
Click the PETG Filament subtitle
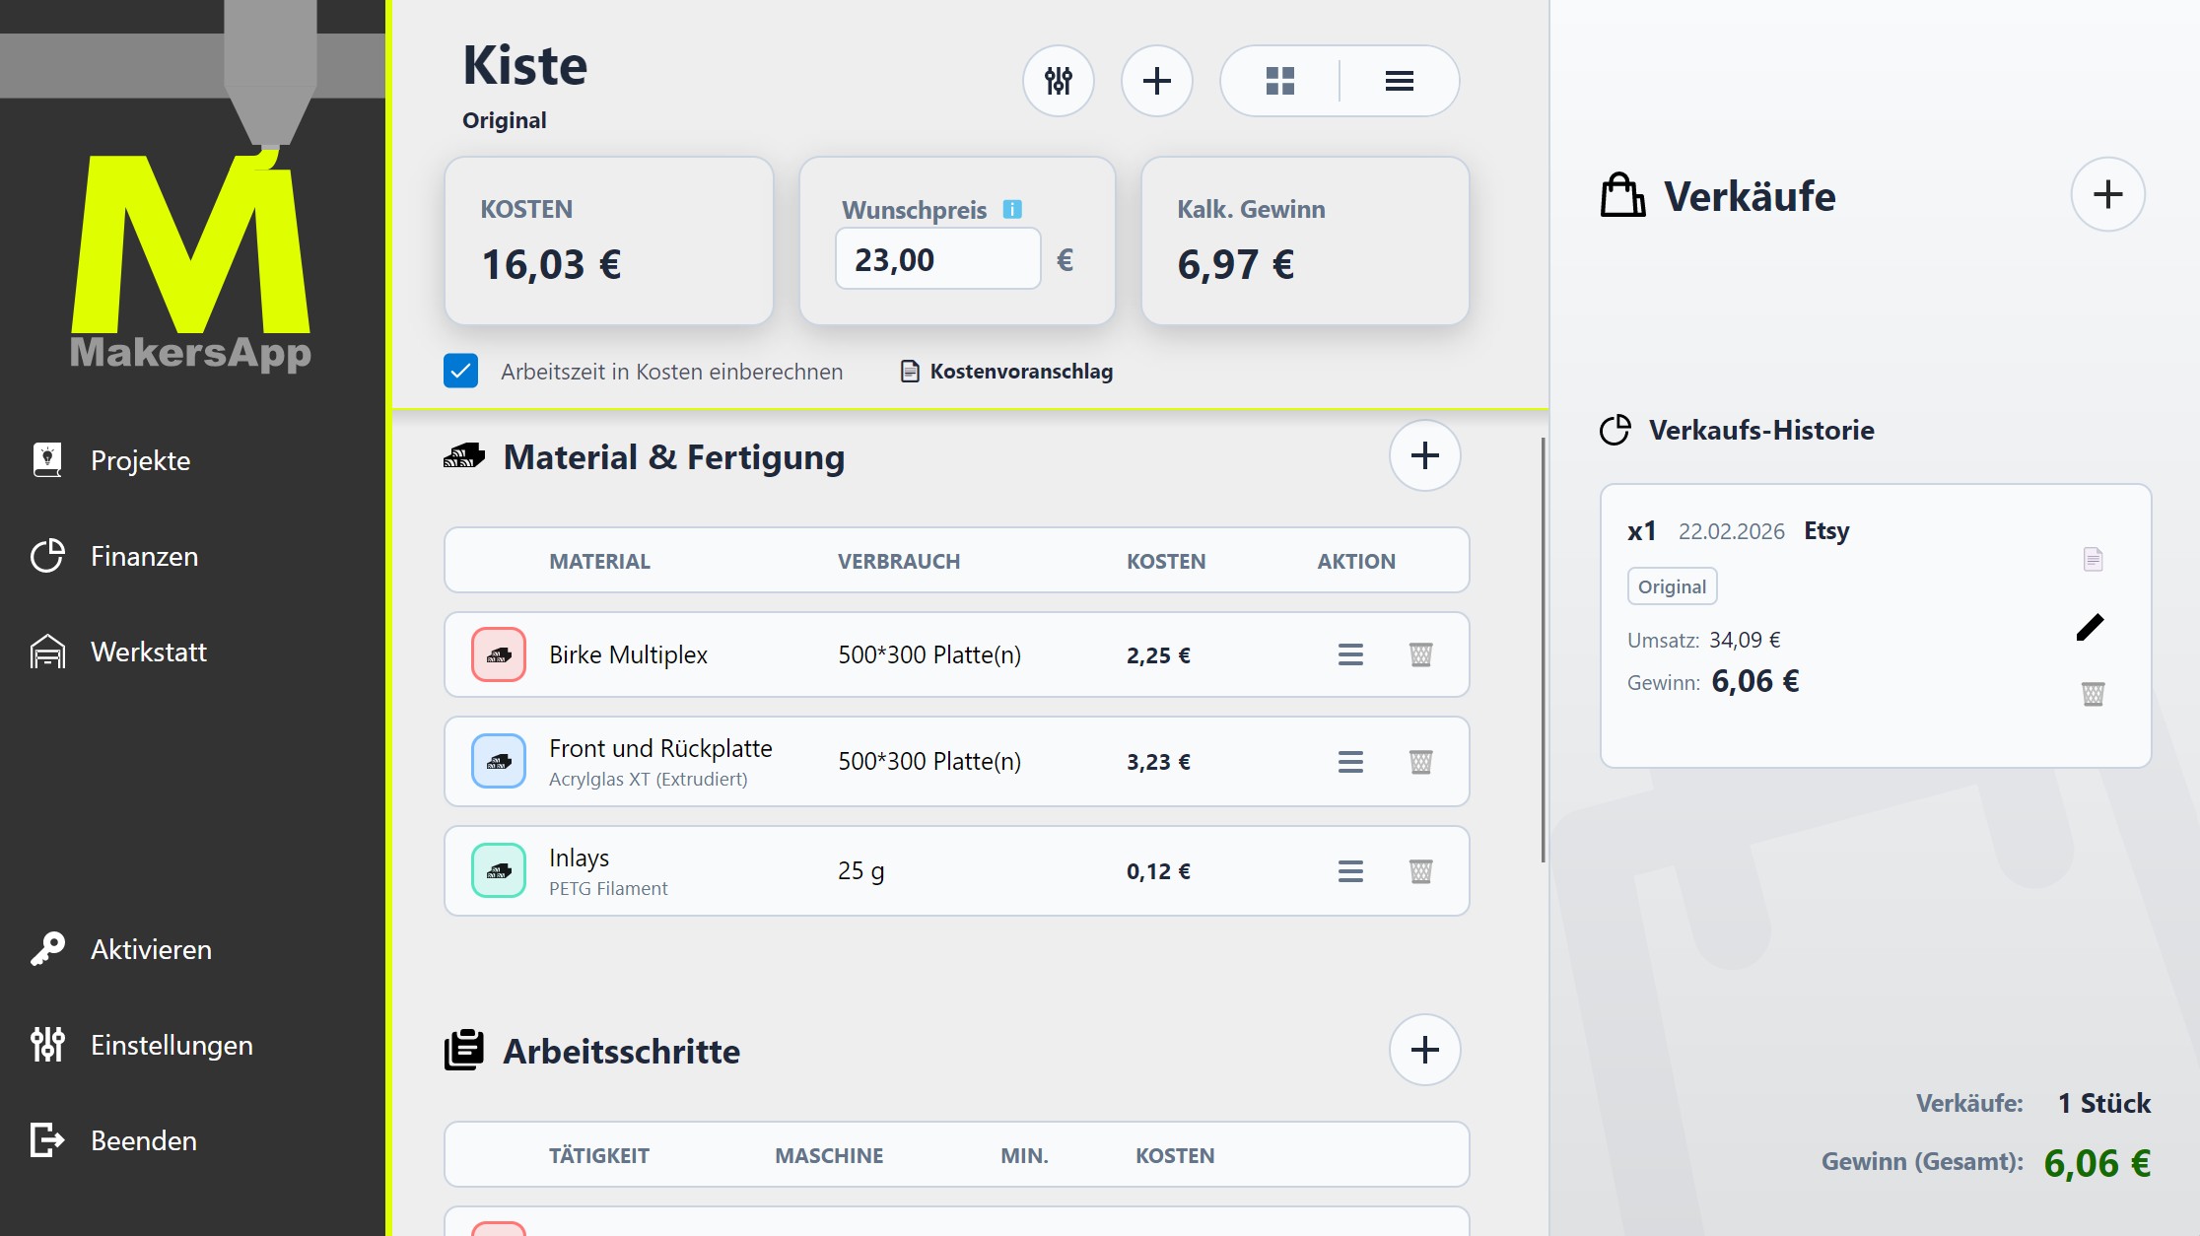pos(608,888)
